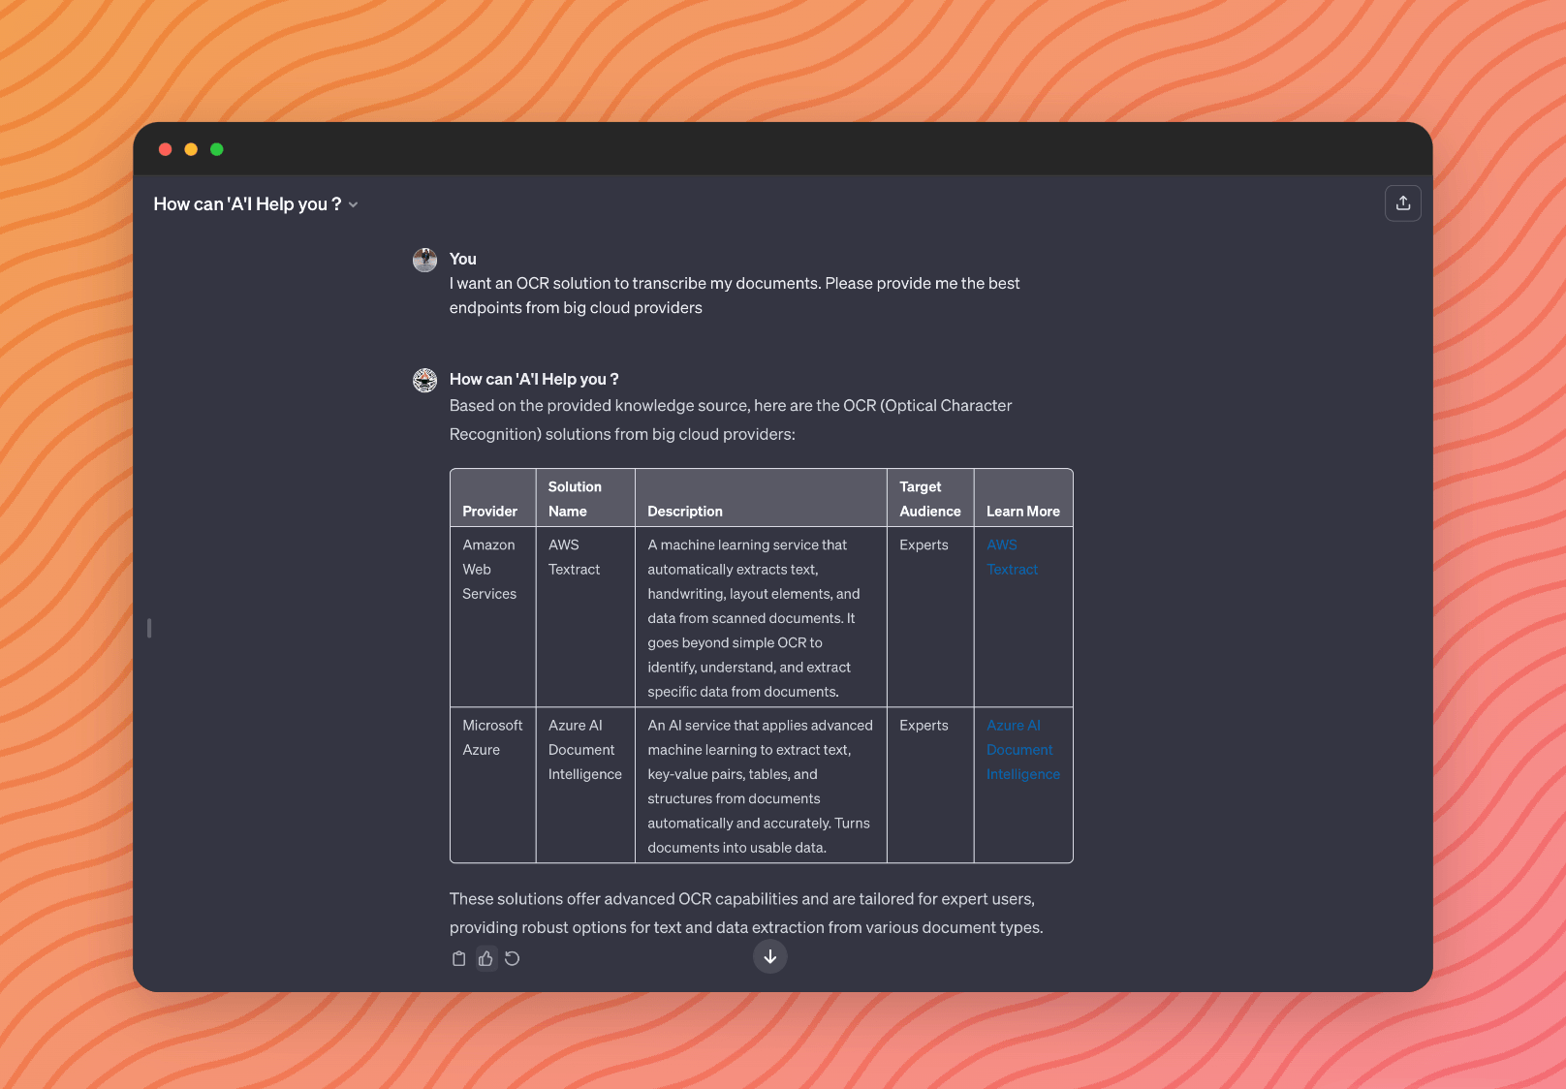Click the 'Target Audience' column header
Image resolution: width=1566 pixels, height=1089 pixels.
[x=930, y=499]
